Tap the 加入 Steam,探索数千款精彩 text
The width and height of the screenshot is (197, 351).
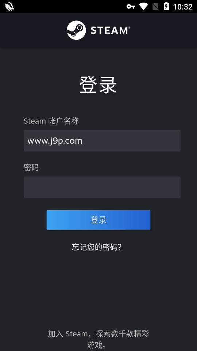(98, 334)
